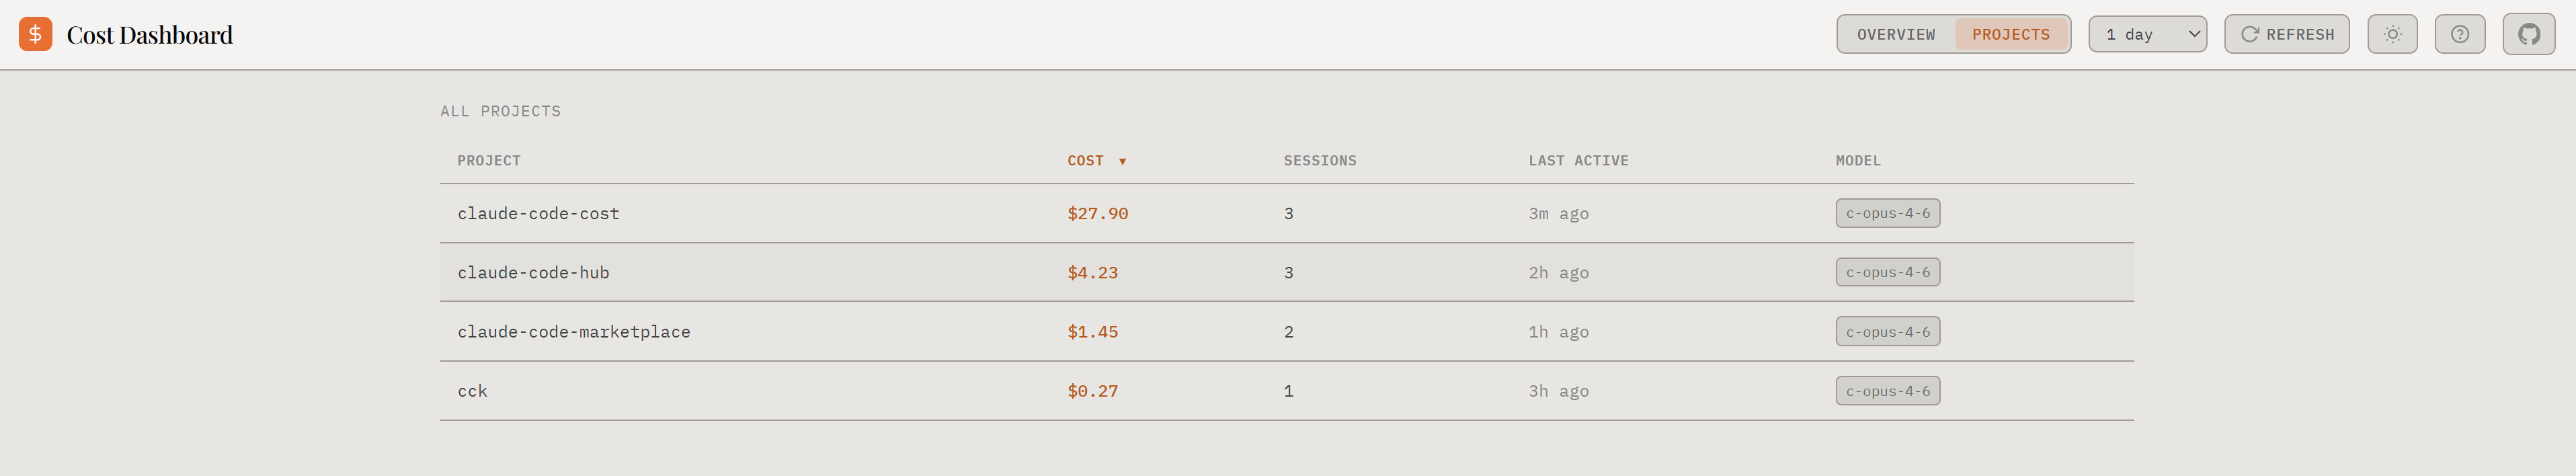The width and height of the screenshot is (2576, 476).
Task: Click the model badge in the cck row
Action: (x=1887, y=391)
